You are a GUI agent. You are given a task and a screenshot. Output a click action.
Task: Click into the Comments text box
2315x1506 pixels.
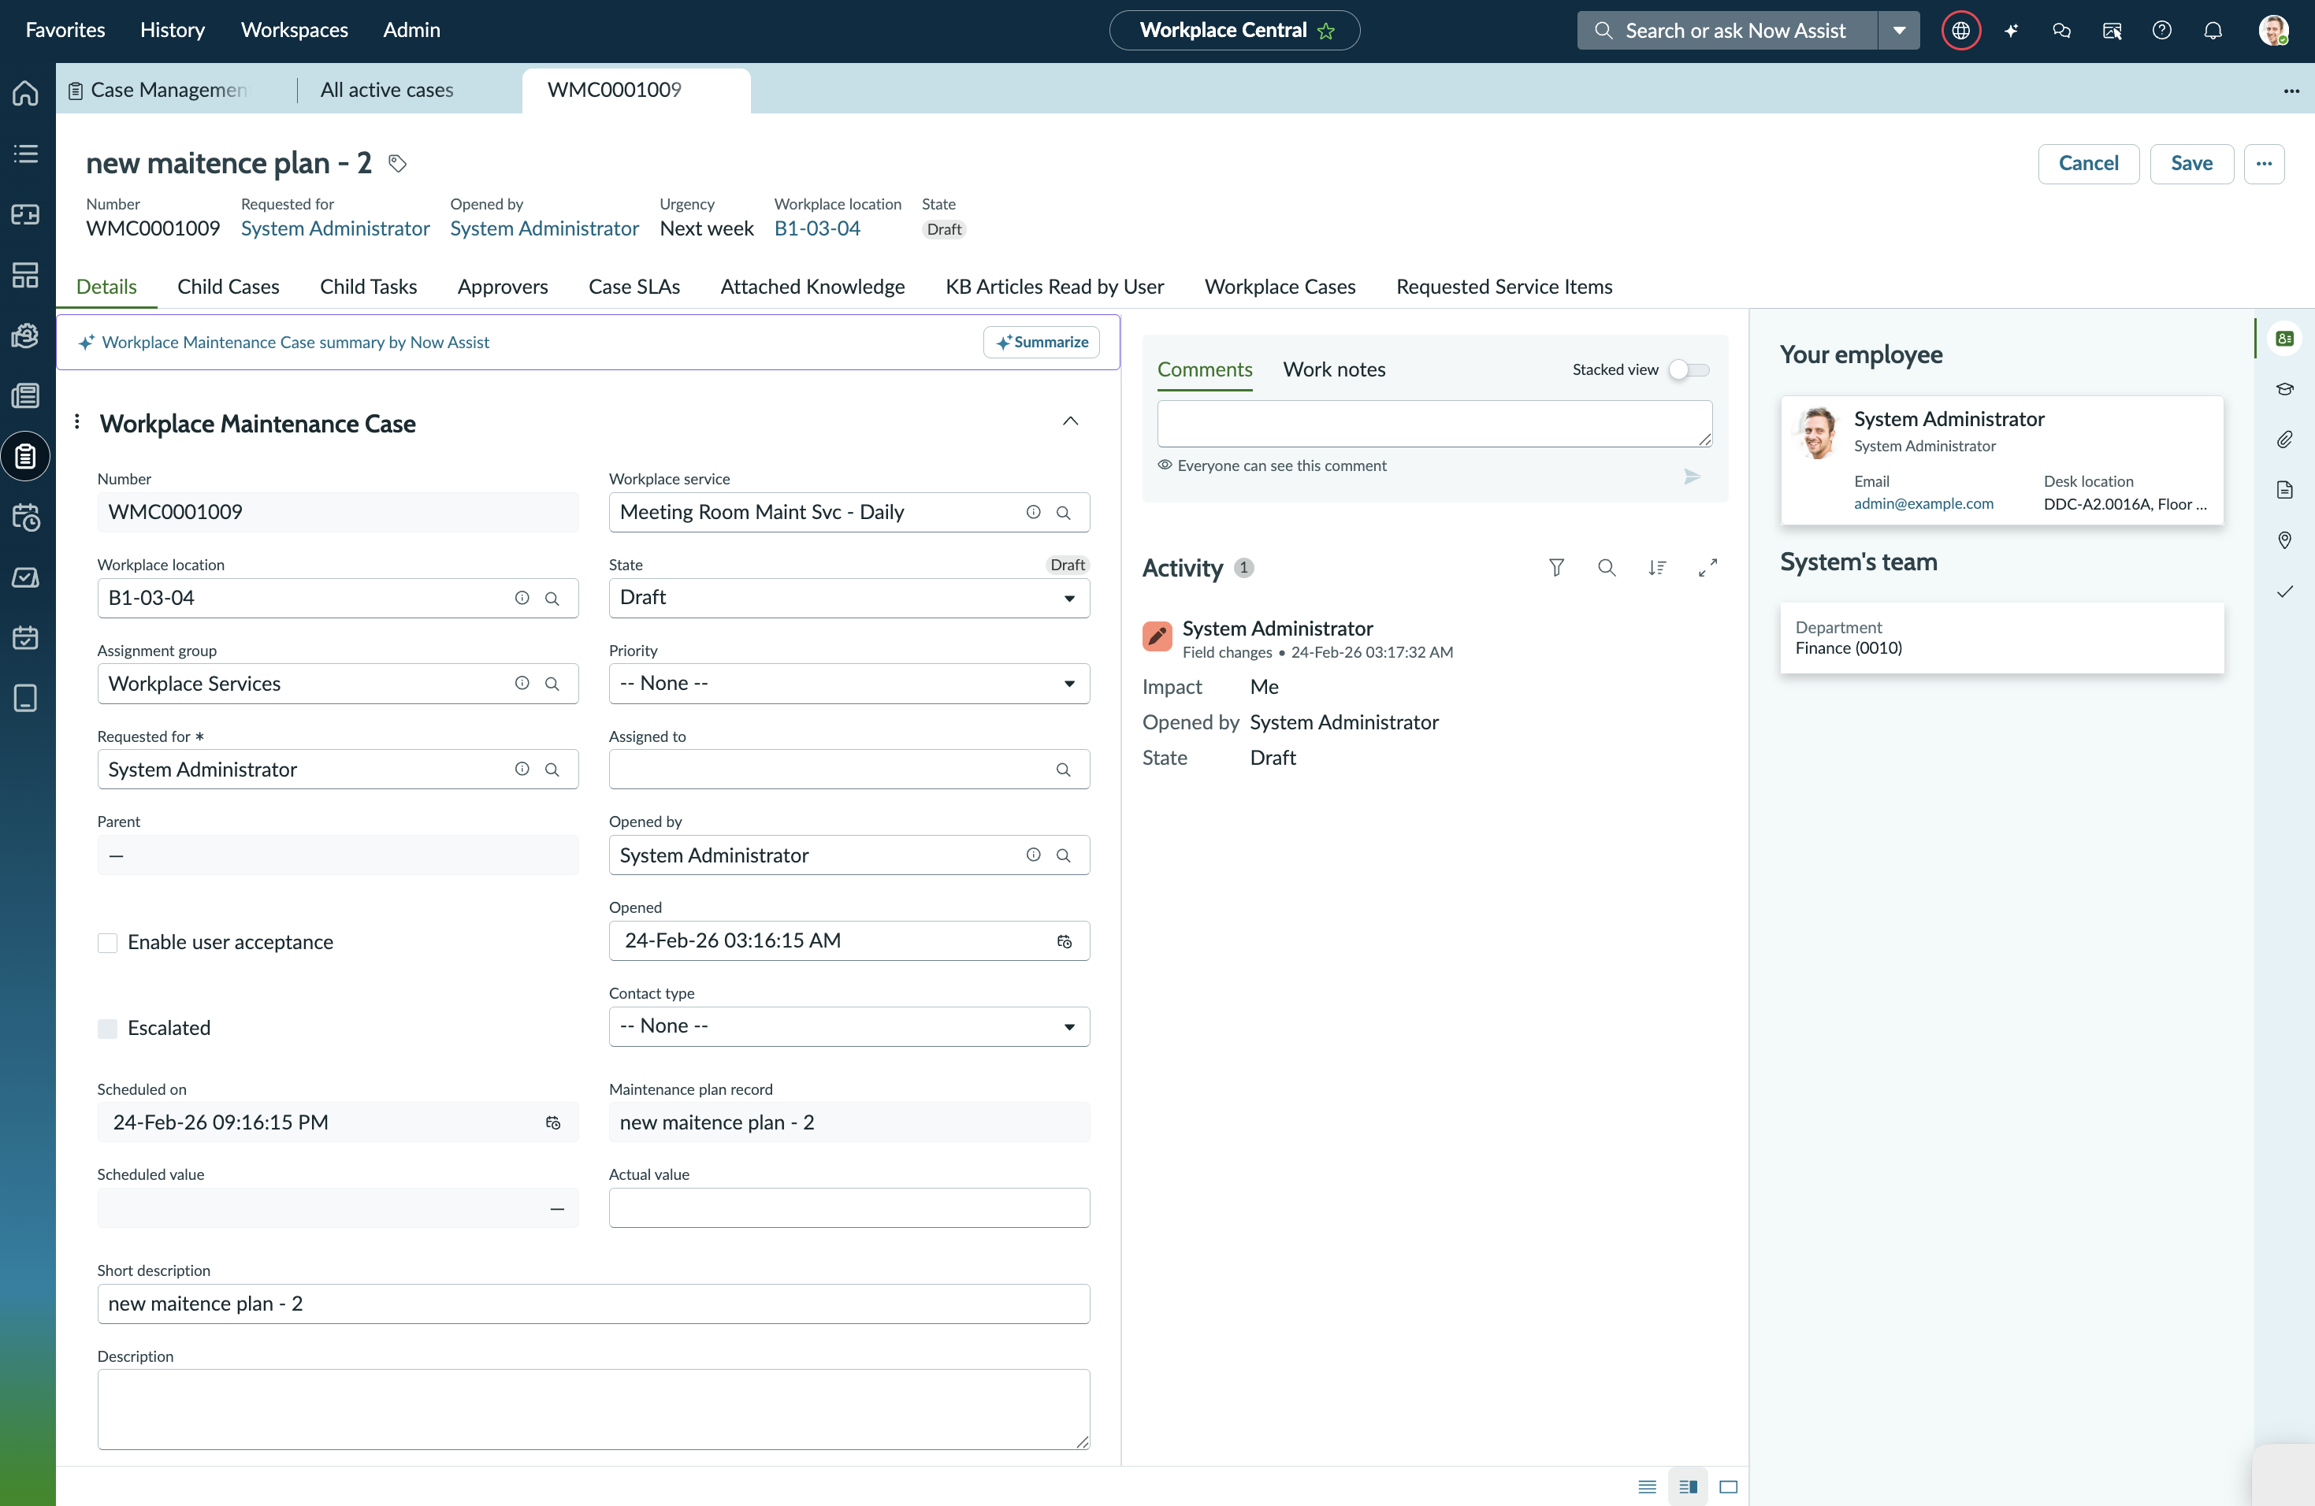pos(1435,424)
